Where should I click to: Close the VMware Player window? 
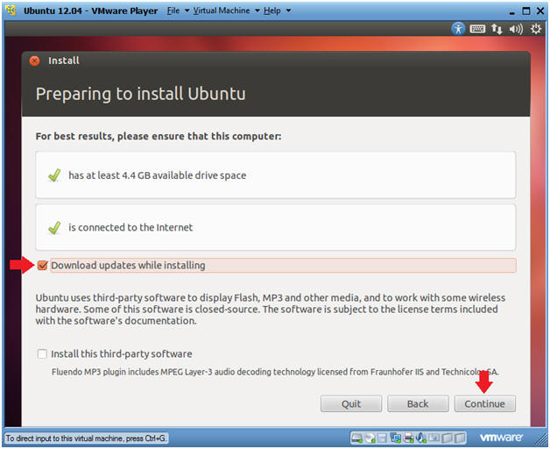coord(540,11)
